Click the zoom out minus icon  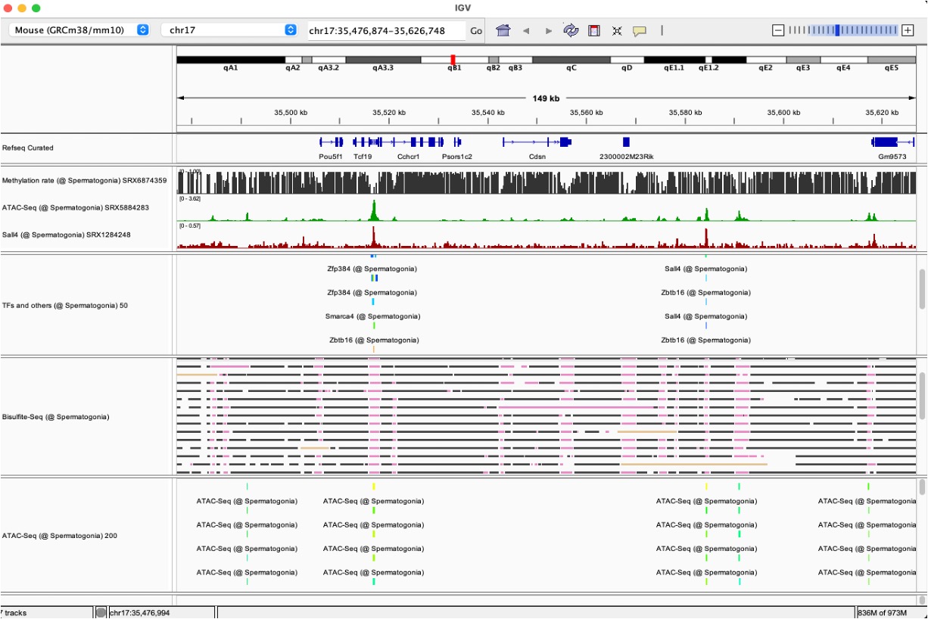[777, 30]
